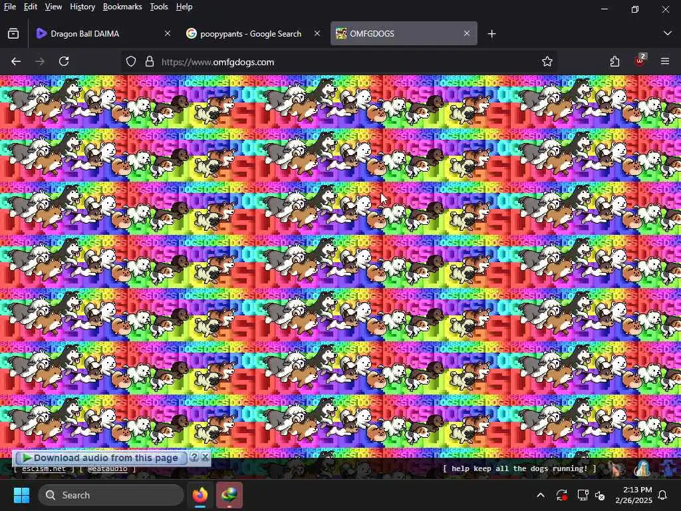Open tracking protection shield info
Viewport: 681px width, 511px height.
pos(131,62)
